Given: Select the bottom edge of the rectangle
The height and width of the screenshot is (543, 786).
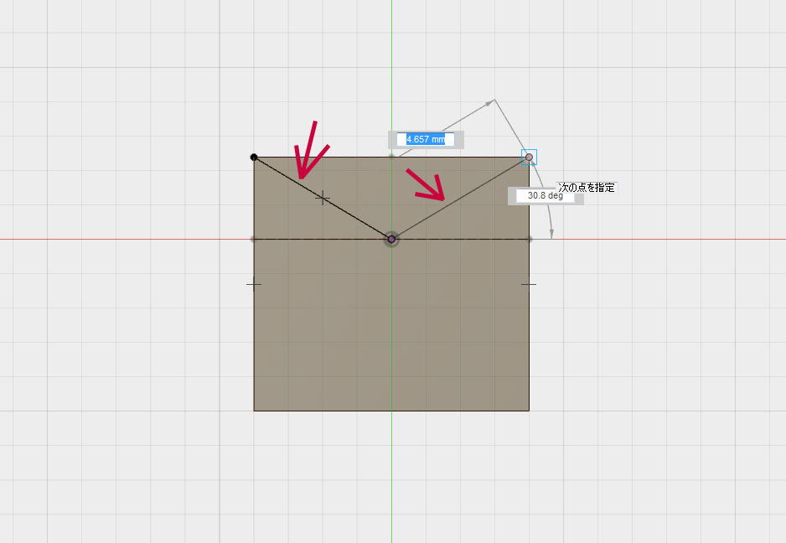Looking at the screenshot, I should [x=391, y=411].
